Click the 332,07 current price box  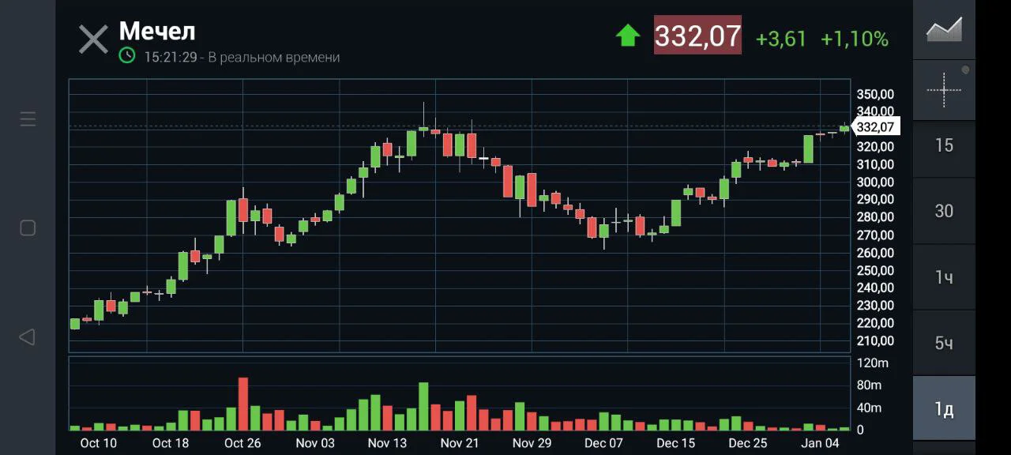(697, 35)
